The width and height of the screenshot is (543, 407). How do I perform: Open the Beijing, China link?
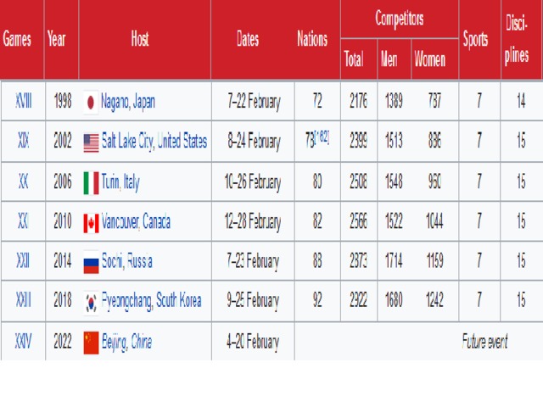(126, 342)
